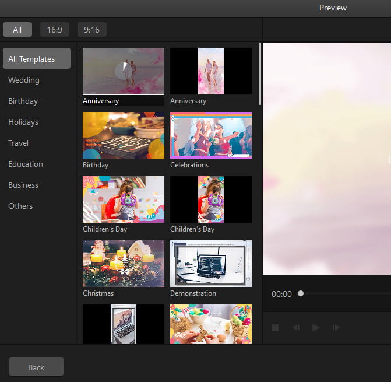Select the Demonstration template thumbnail

pyautogui.click(x=211, y=264)
